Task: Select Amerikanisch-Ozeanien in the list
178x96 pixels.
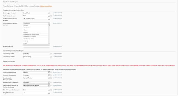Action: tap(36, 37)
